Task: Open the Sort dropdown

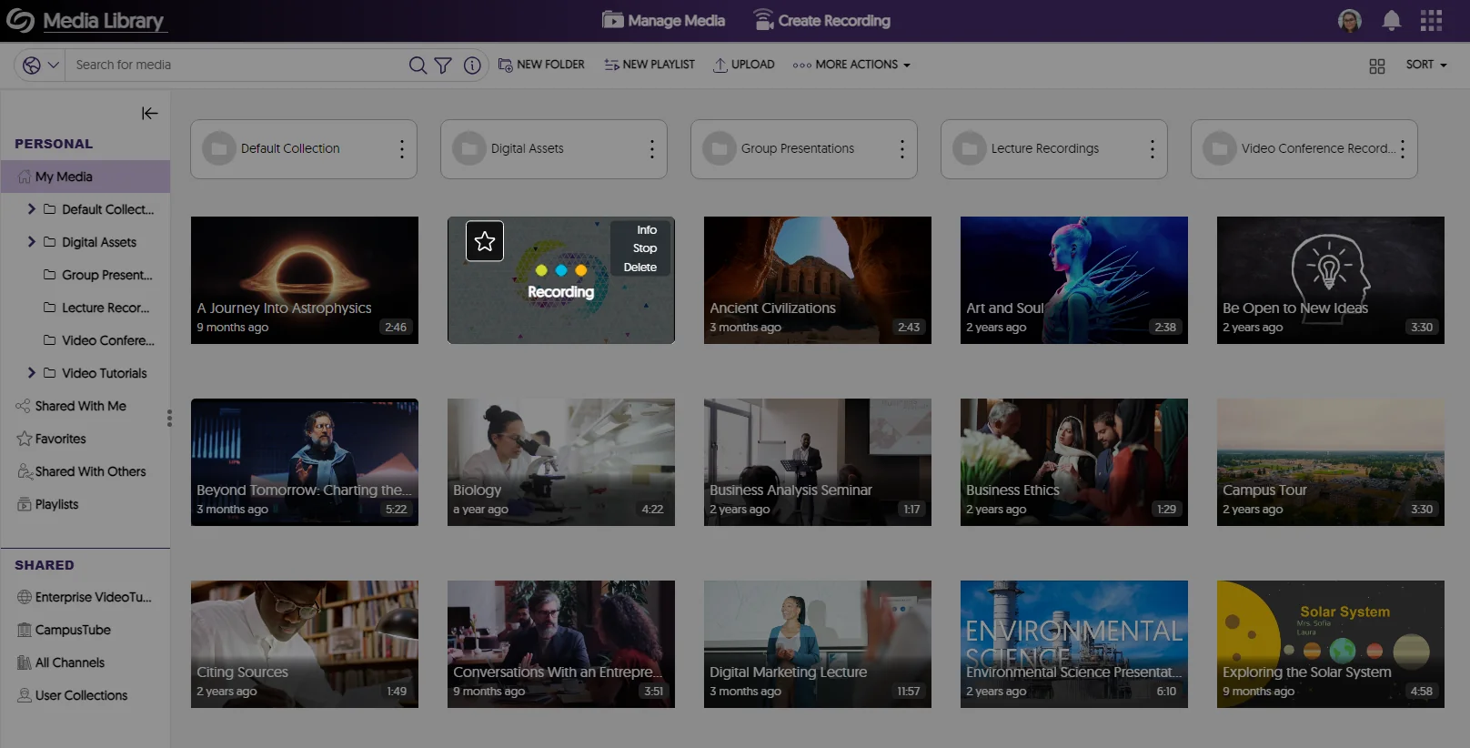Action: point(1425,65)
